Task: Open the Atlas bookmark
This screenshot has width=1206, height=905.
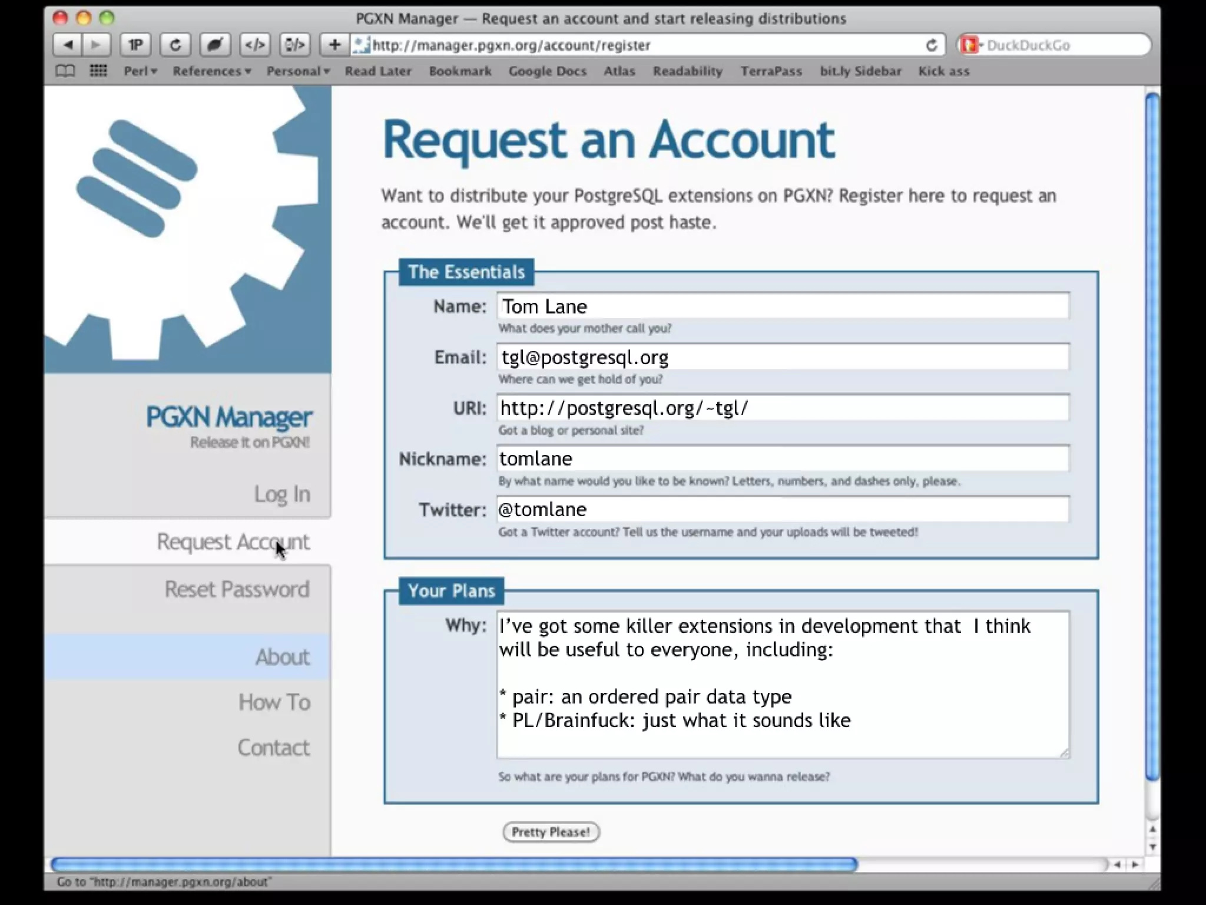Action: coord(619,71)
